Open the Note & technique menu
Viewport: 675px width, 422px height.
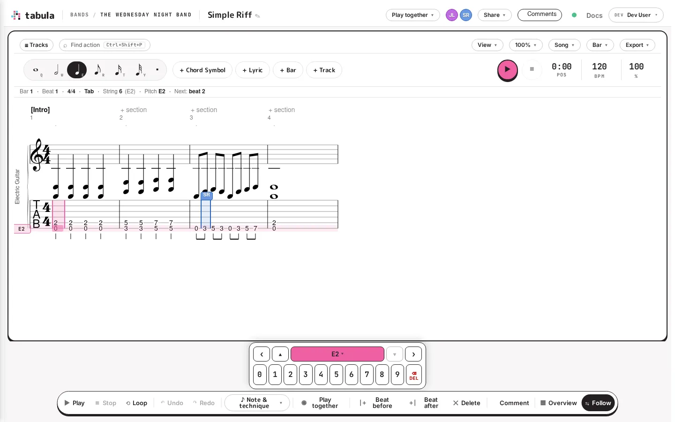257,403
